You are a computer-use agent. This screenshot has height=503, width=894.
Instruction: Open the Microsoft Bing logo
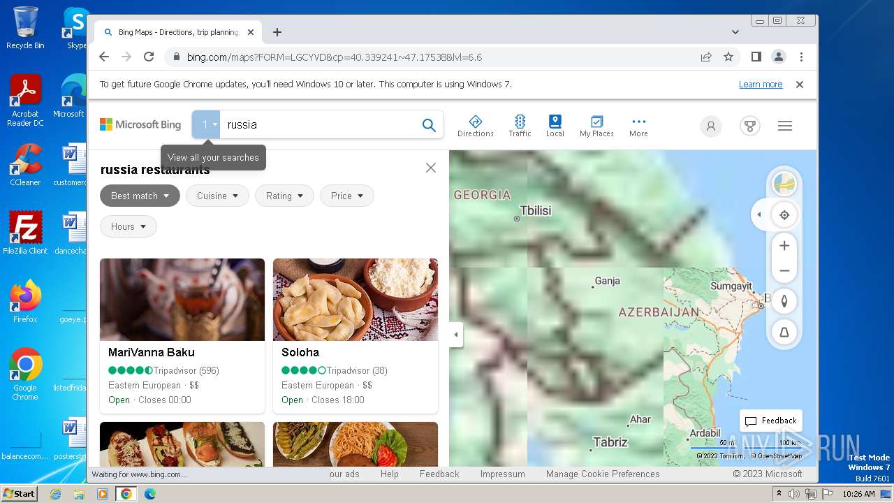point(140,124)
